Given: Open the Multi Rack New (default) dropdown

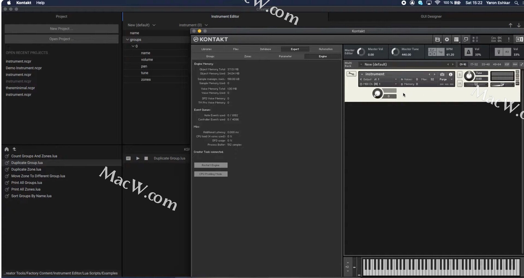Looking at the screenshot, I should [x=361, y=65].
